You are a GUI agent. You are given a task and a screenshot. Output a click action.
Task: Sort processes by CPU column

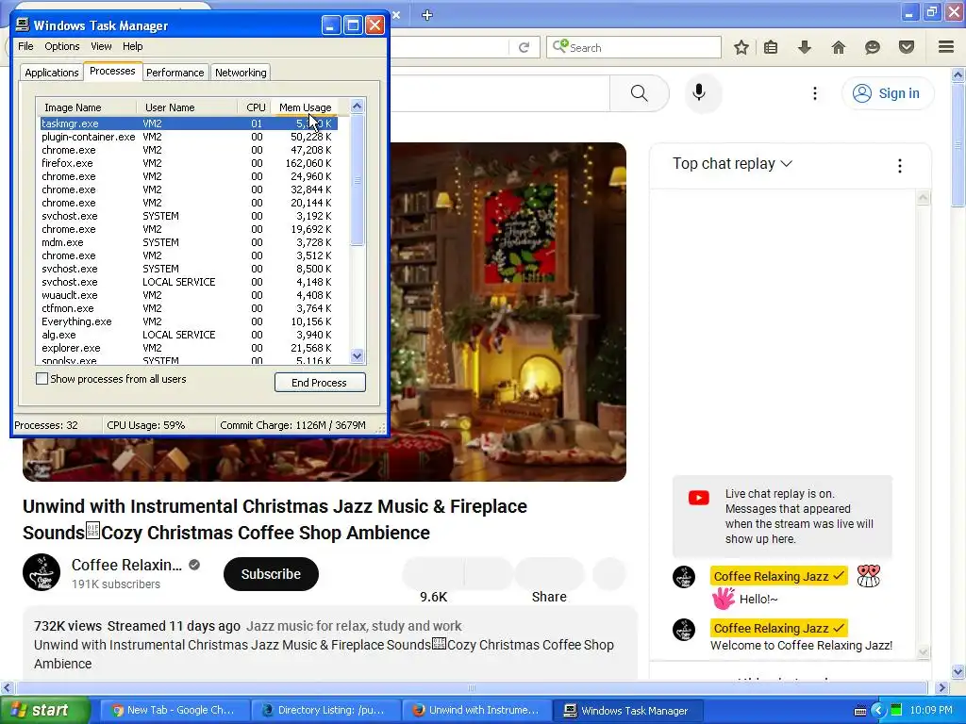click(x=255, y=107)
